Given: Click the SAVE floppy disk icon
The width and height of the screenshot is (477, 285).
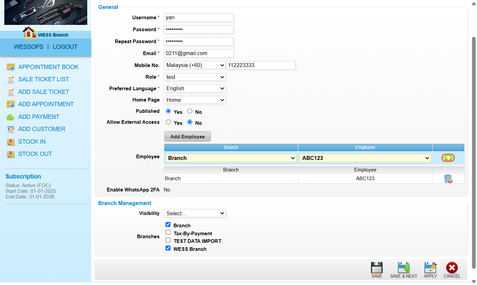Looking at the screenshot, I should pyautogui.click(x=377, y=267).
